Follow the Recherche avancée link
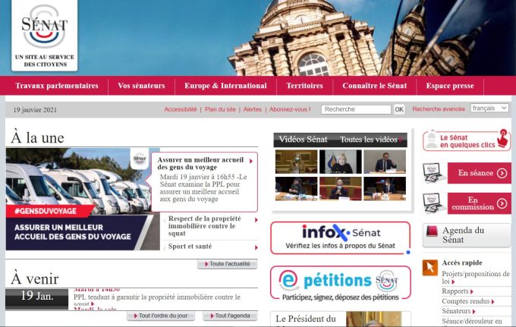The width and height of the screenshot is (516, 327). pos(439,109)
